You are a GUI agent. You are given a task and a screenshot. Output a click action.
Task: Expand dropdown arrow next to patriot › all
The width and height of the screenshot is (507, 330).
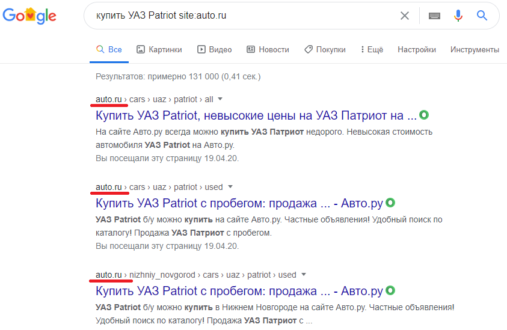pyautogui.click(x=220, y=99)
